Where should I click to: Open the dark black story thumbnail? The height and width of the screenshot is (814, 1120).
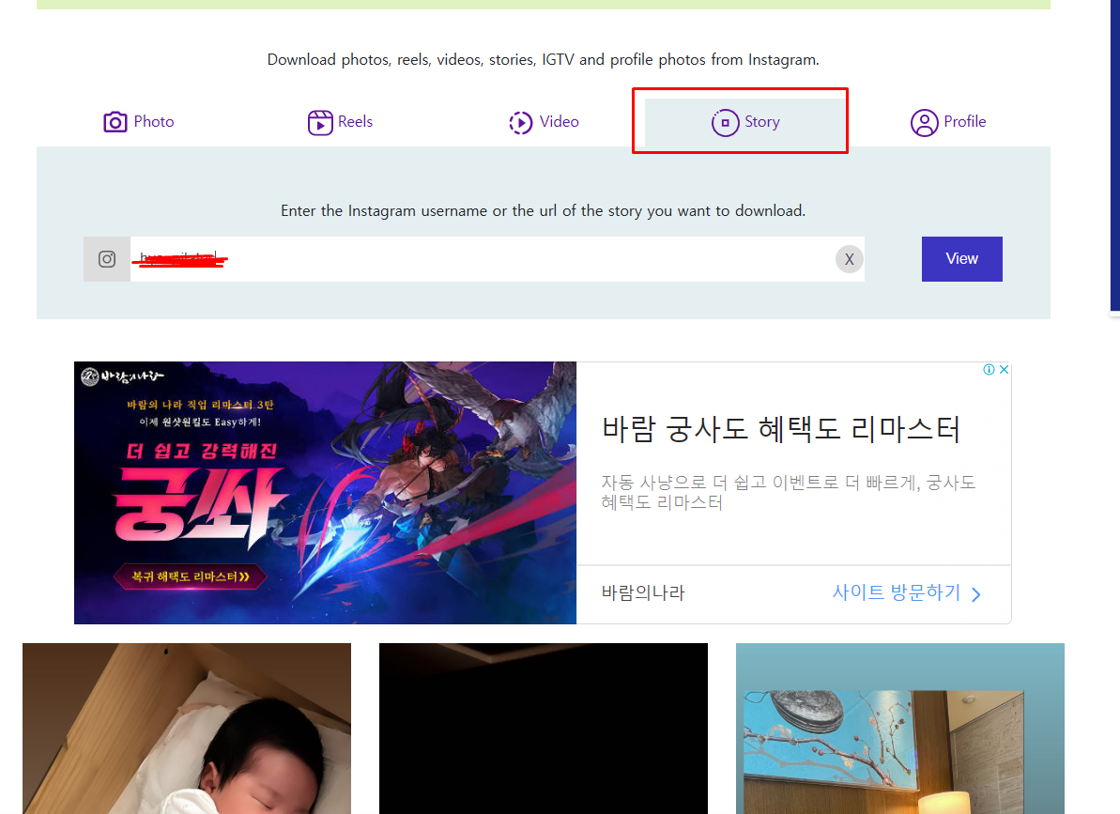coord(543,729)
